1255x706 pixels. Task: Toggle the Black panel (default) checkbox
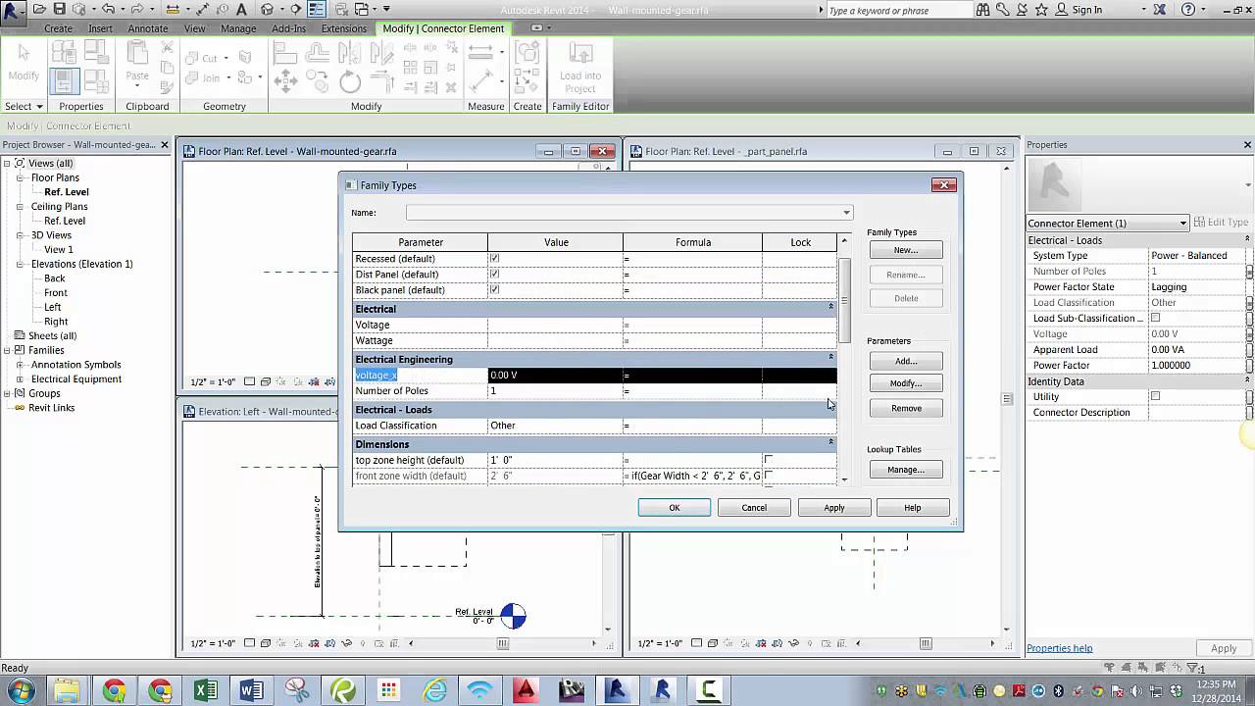click(494, 290)
